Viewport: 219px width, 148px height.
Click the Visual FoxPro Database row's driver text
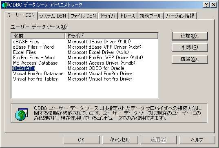100,74
